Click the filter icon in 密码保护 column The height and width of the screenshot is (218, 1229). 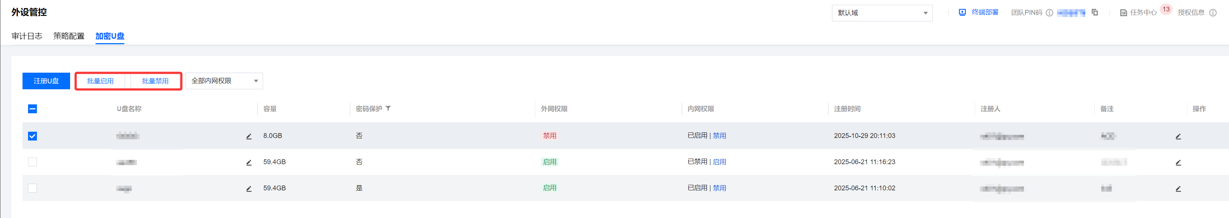pos(388,108)
